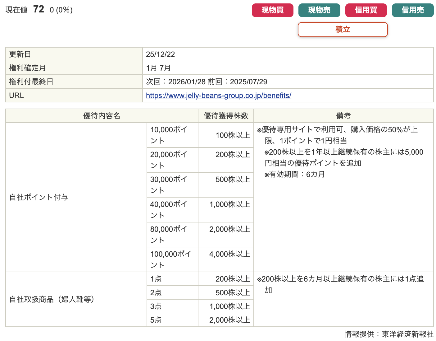Click the 情報提供：東洋経済新報社 credit text
Viewport: 436px width, 341px height.
[x=389, y=334]
